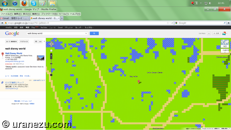Expand 'その他' options under the result

27,76
